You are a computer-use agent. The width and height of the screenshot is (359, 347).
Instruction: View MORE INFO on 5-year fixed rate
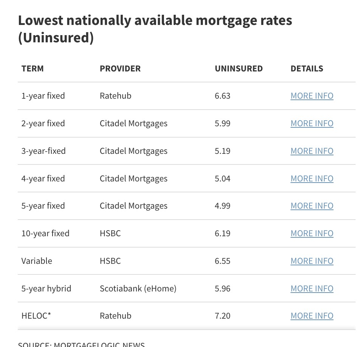tap(312, 206)
